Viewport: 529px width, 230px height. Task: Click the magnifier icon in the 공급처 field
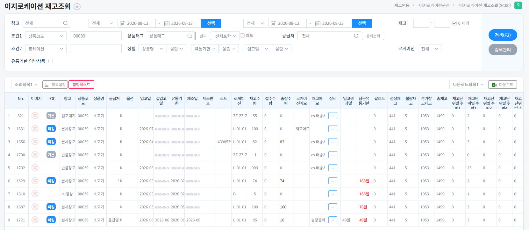(356, 36)
